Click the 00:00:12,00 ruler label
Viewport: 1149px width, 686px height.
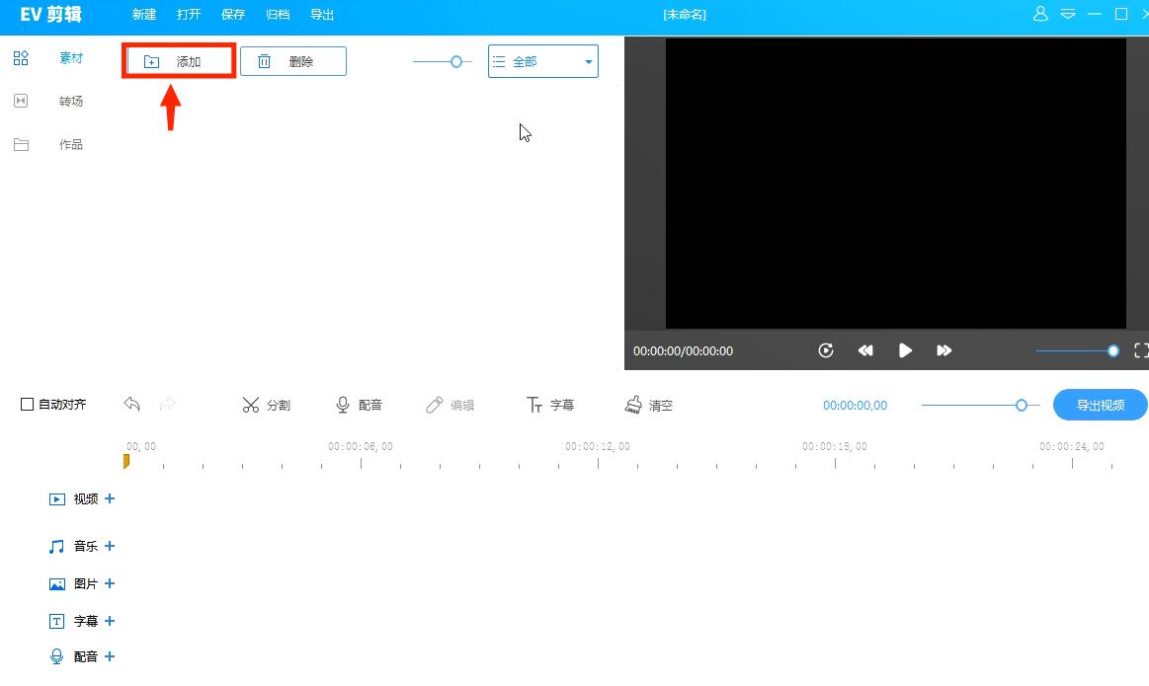tap(597, 446)
